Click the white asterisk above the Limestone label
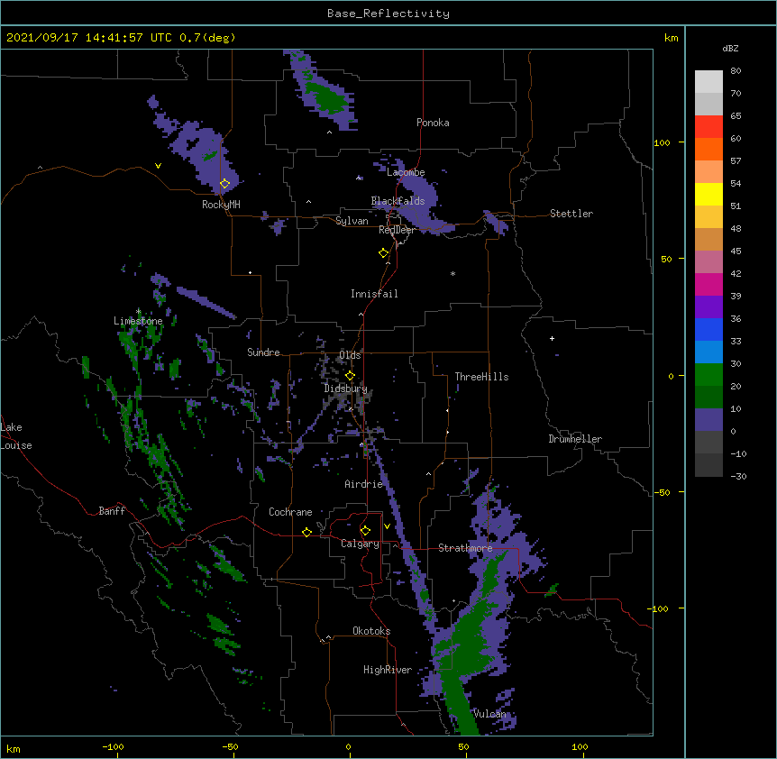The height and width of the screenshot is (759, 777). click(139, 312)
